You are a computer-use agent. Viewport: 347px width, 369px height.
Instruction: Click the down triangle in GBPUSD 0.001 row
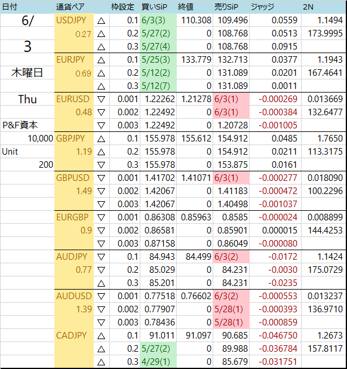click(101, 179)
